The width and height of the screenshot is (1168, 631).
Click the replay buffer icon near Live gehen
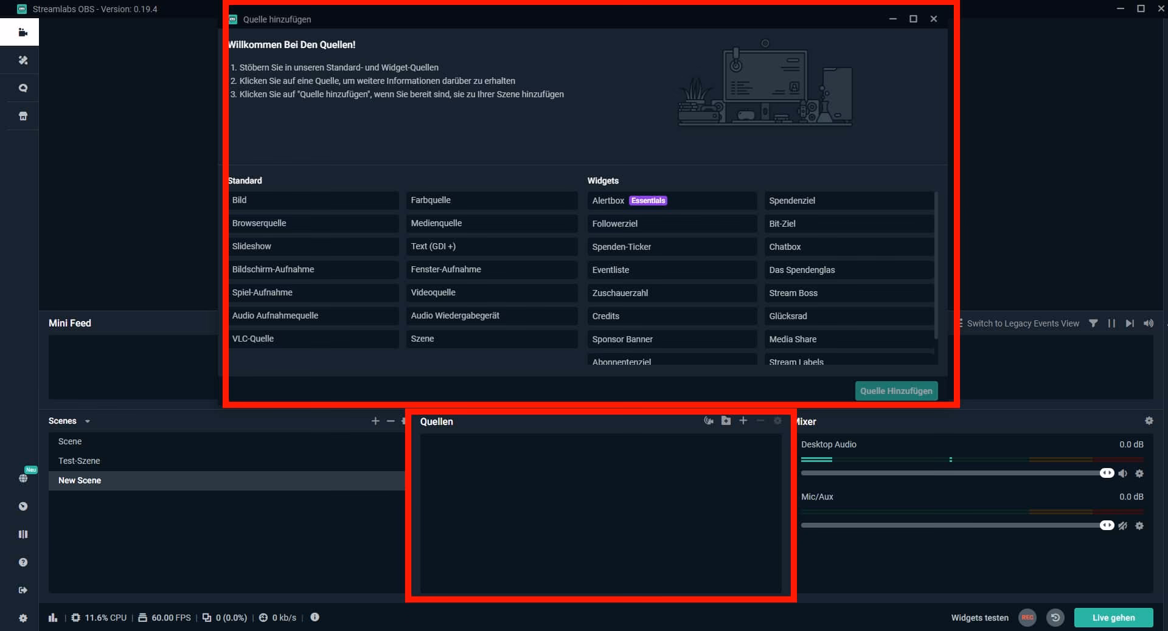1055,618
